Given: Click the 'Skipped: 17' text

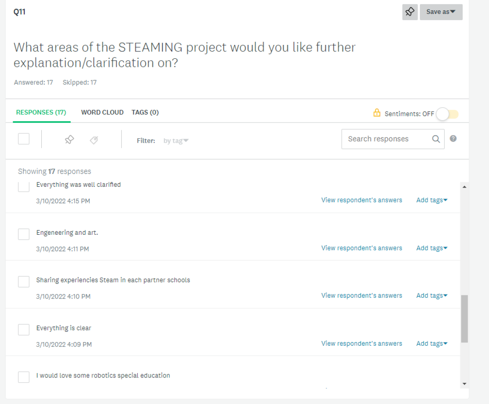Looking at the screenshot, I should coord(79,82).
